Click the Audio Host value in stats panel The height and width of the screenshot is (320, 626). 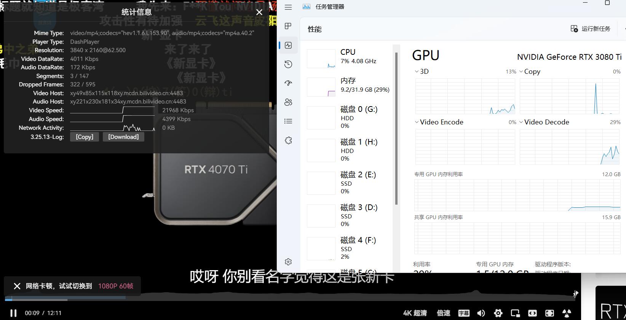pos(128,102)
